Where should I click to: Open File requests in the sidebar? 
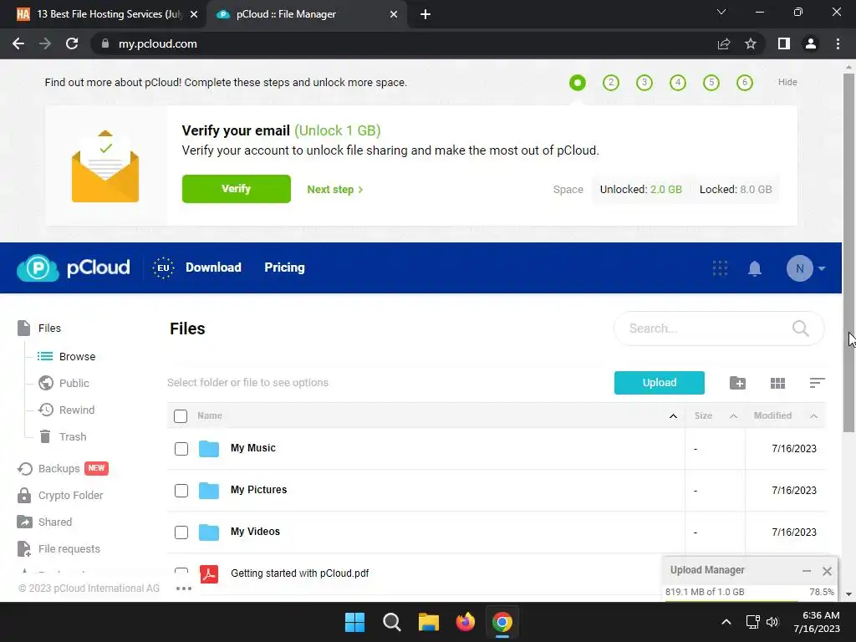point(59,548)
